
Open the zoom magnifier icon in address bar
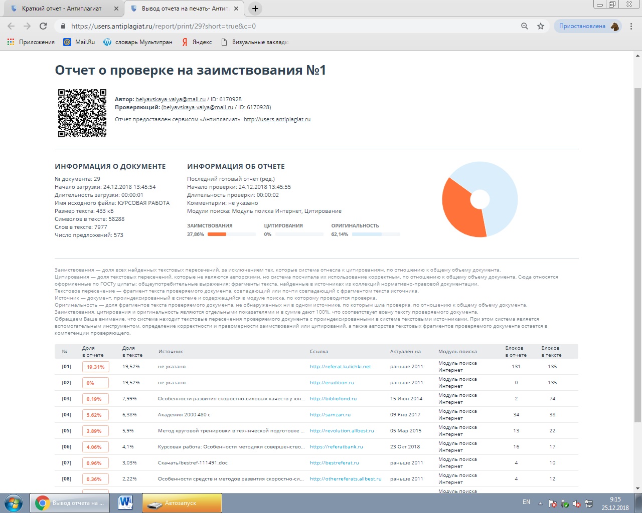(x=525, y=26)
